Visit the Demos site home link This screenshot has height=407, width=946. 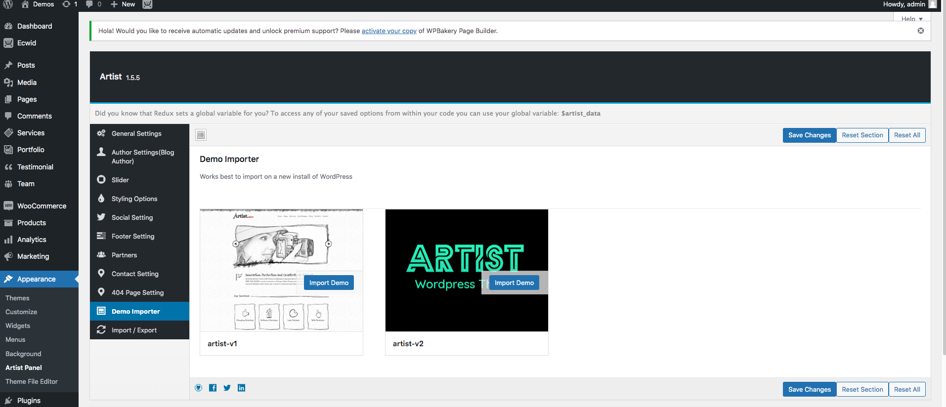pos(38,4)
